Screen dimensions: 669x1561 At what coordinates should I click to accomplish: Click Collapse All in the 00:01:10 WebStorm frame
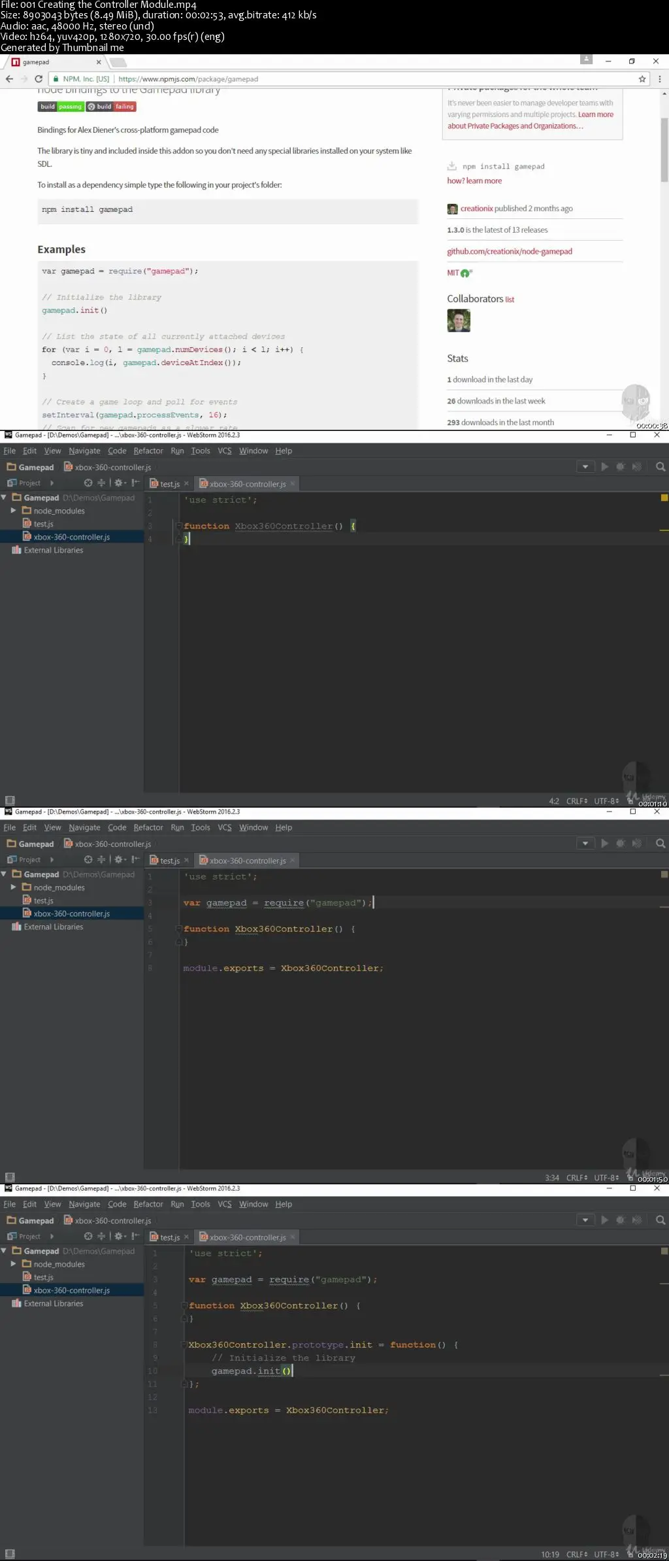click(x=101, y=483)
